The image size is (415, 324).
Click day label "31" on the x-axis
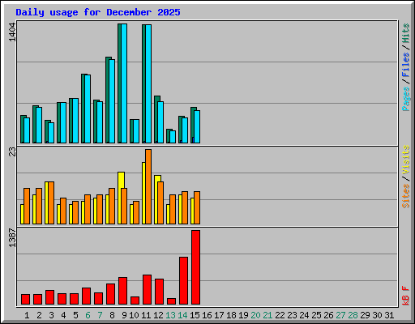[389, 315]
